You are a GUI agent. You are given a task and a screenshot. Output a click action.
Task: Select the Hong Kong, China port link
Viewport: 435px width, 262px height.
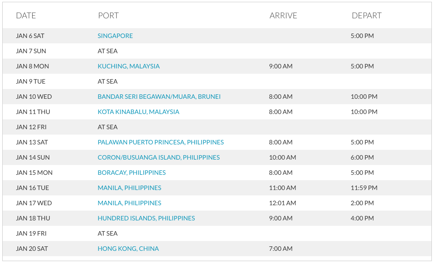(128, 249)
